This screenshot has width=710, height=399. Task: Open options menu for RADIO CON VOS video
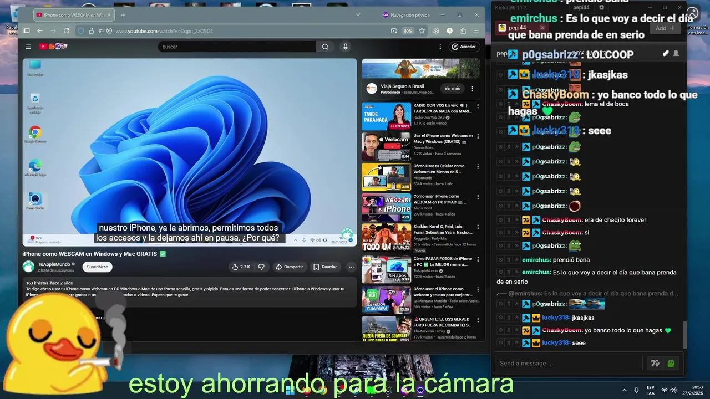click(478, 106)
